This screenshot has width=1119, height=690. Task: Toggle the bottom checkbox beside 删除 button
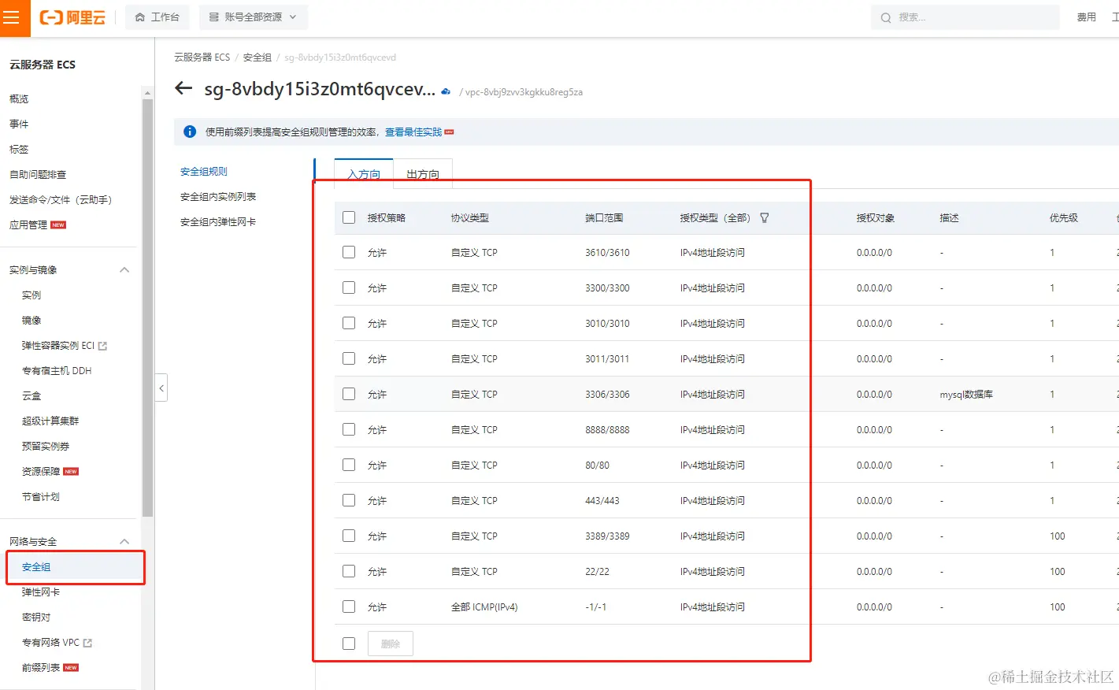click(x=349, y=644)
